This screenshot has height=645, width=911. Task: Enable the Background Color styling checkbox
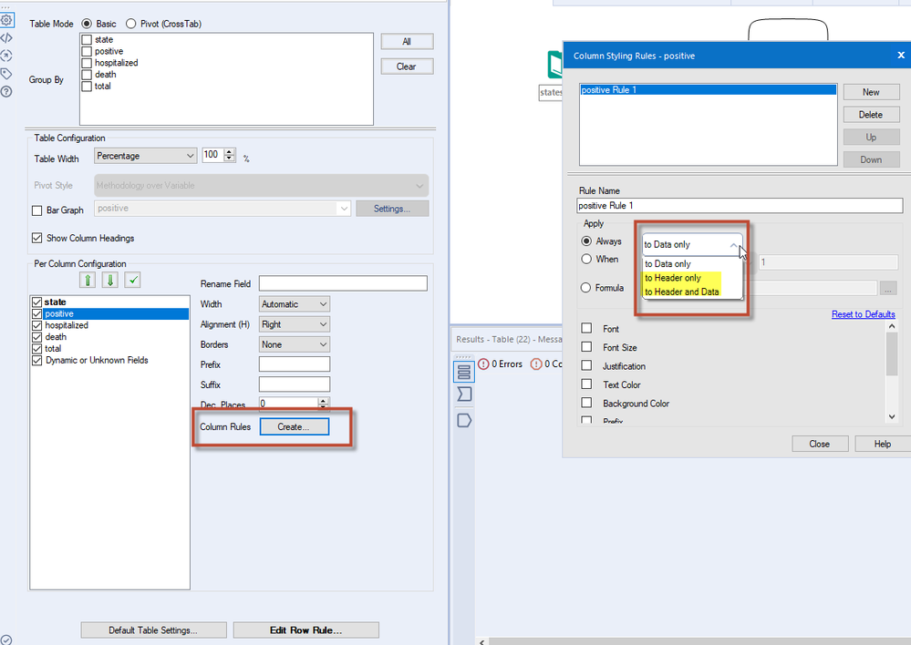coord(586,403)
